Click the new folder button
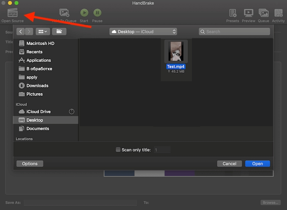This screenshot has height=210, width=287. [59, 32]
